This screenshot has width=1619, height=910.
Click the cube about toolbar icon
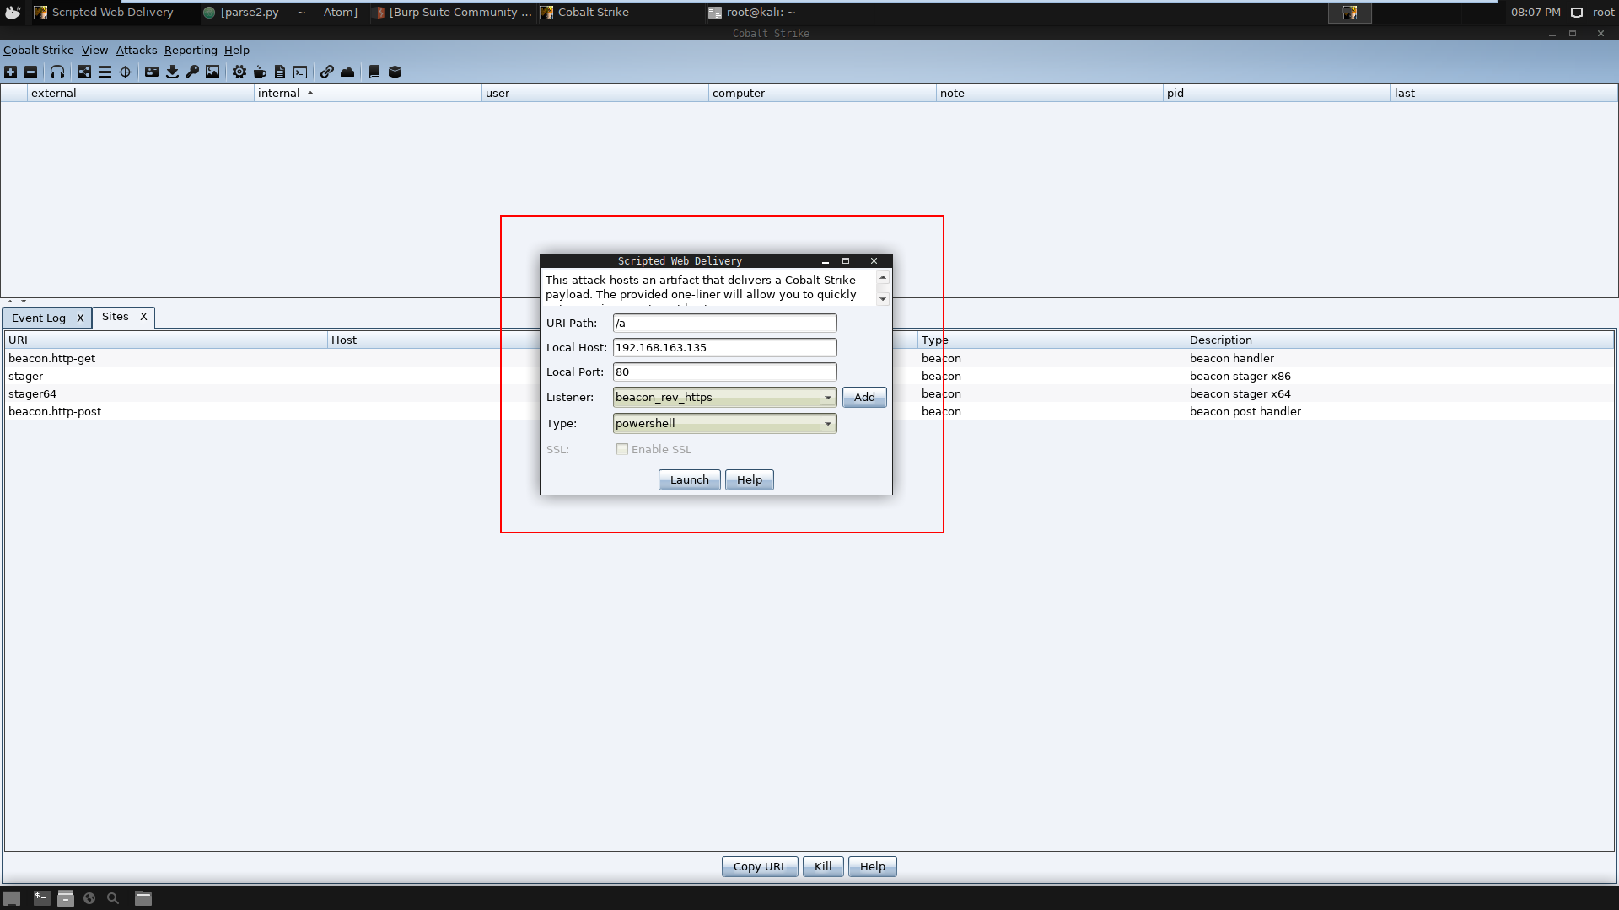pyautogui.click(x=395, y=72)
